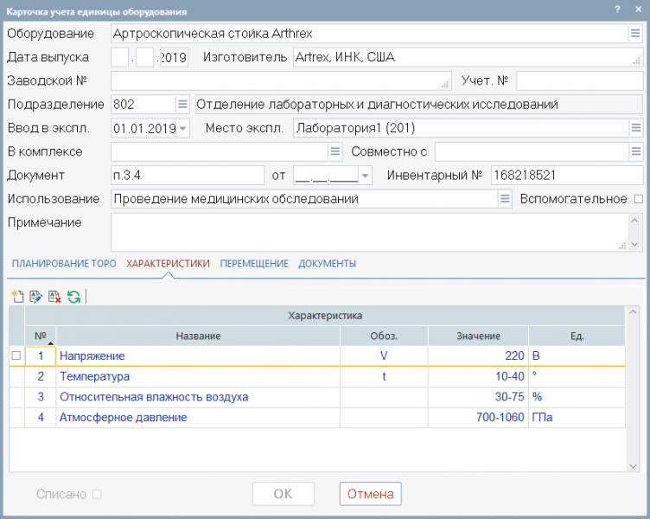Click the characteristics table scroll up arrow
Viewport: 650px width, 519px height.
[633, 311]
